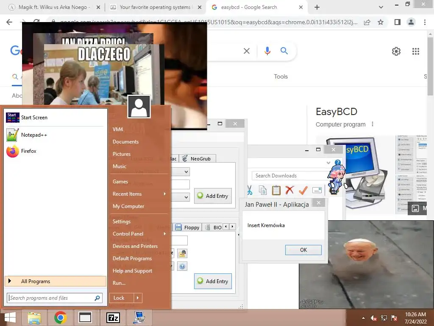
Task: Open the Chrome tab search dropdown
Action: click(x=381, y=7)
